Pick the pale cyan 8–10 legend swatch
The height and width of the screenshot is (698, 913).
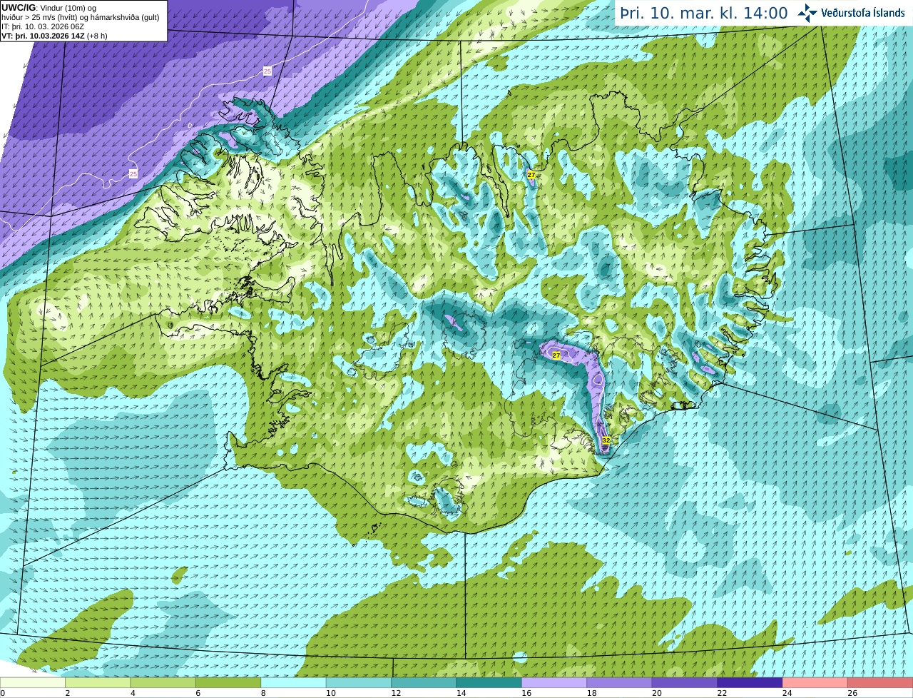tap(294, 682)
